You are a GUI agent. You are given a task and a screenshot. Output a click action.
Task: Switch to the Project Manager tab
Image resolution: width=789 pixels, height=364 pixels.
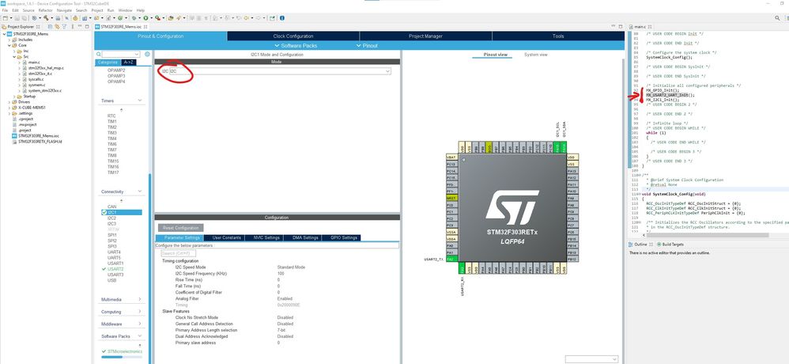[x=425, y=36]
